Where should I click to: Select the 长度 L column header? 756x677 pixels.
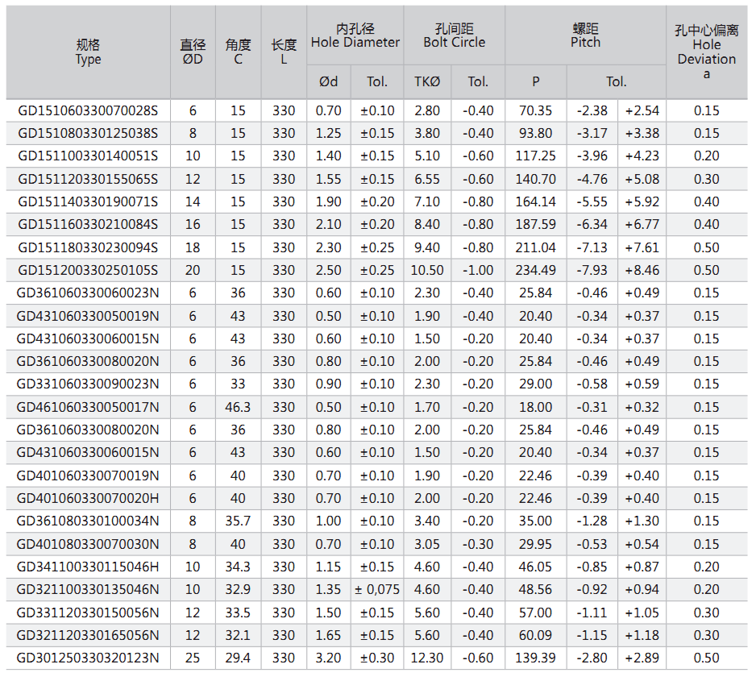point(284,52)
